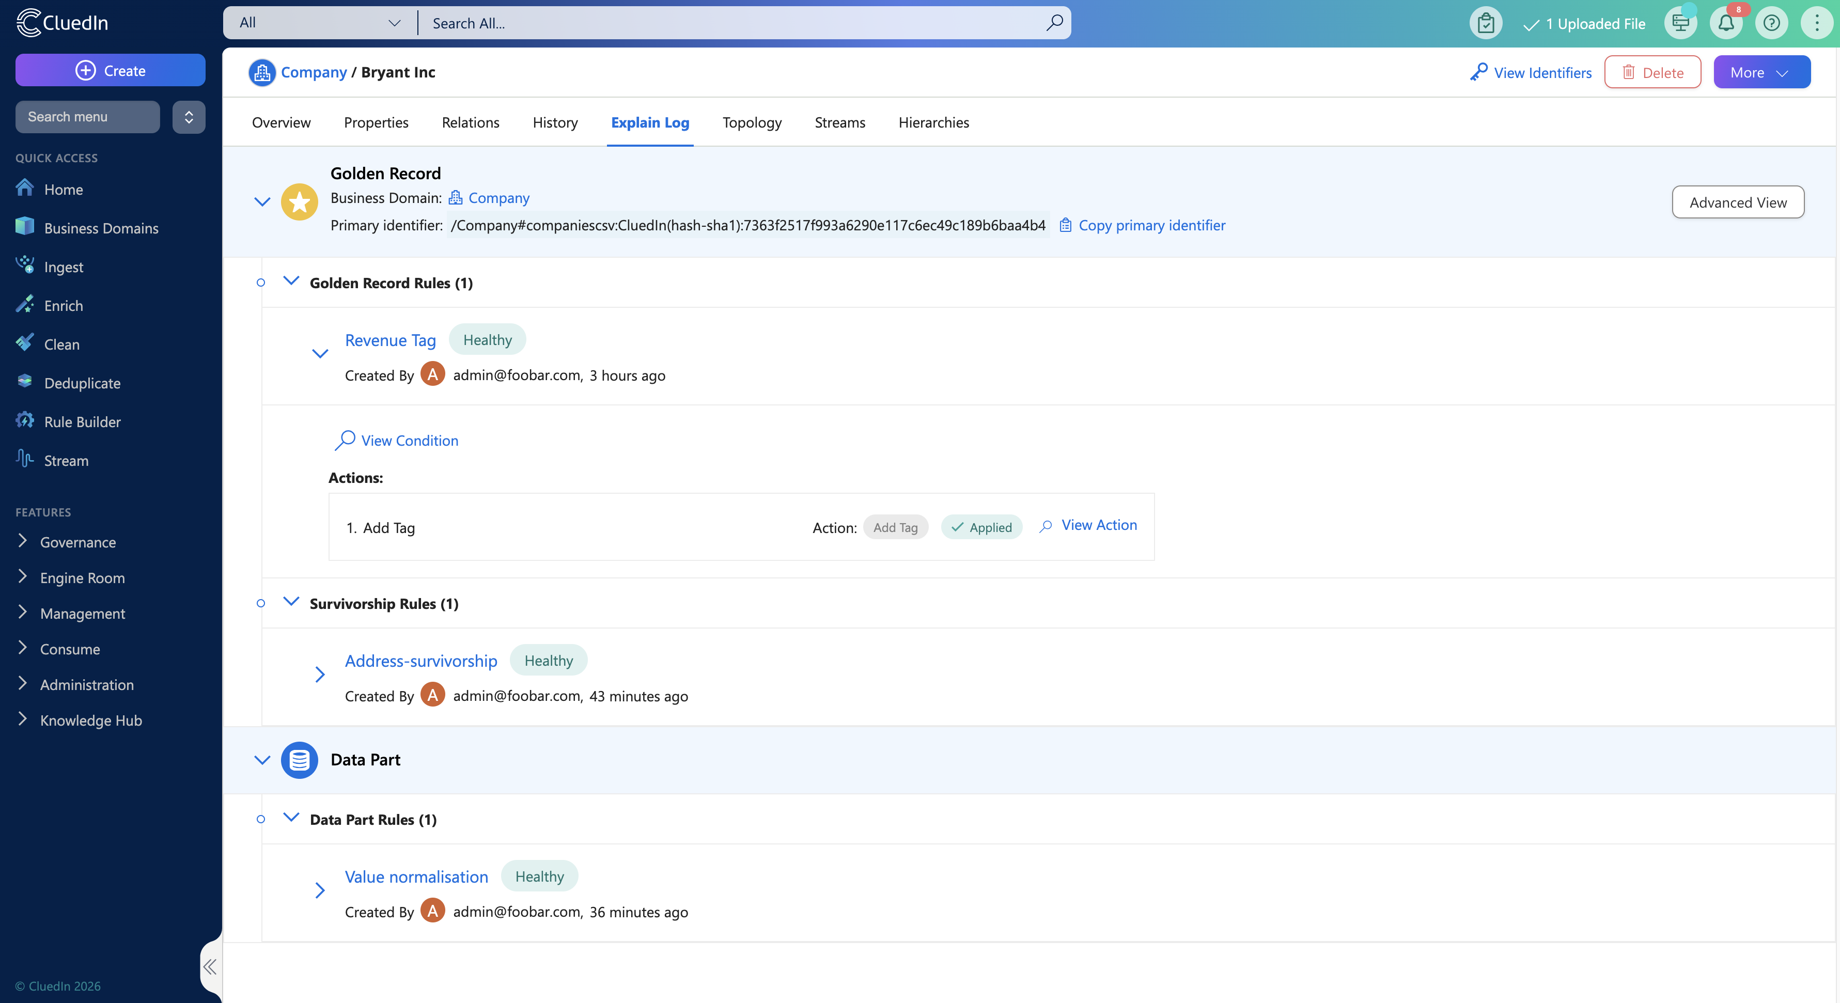Collapse the sidebar with double-chevron icon
1840x1003 pixels.
point(209,966)
